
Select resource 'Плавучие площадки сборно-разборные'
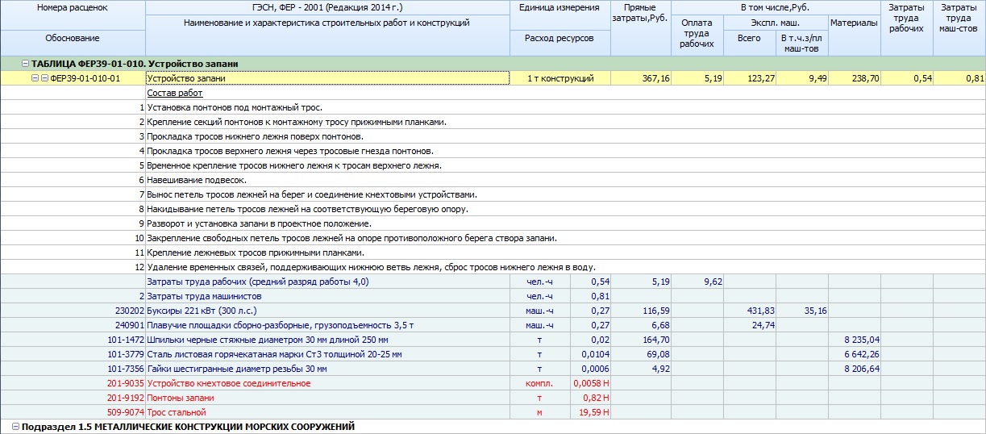280,325
